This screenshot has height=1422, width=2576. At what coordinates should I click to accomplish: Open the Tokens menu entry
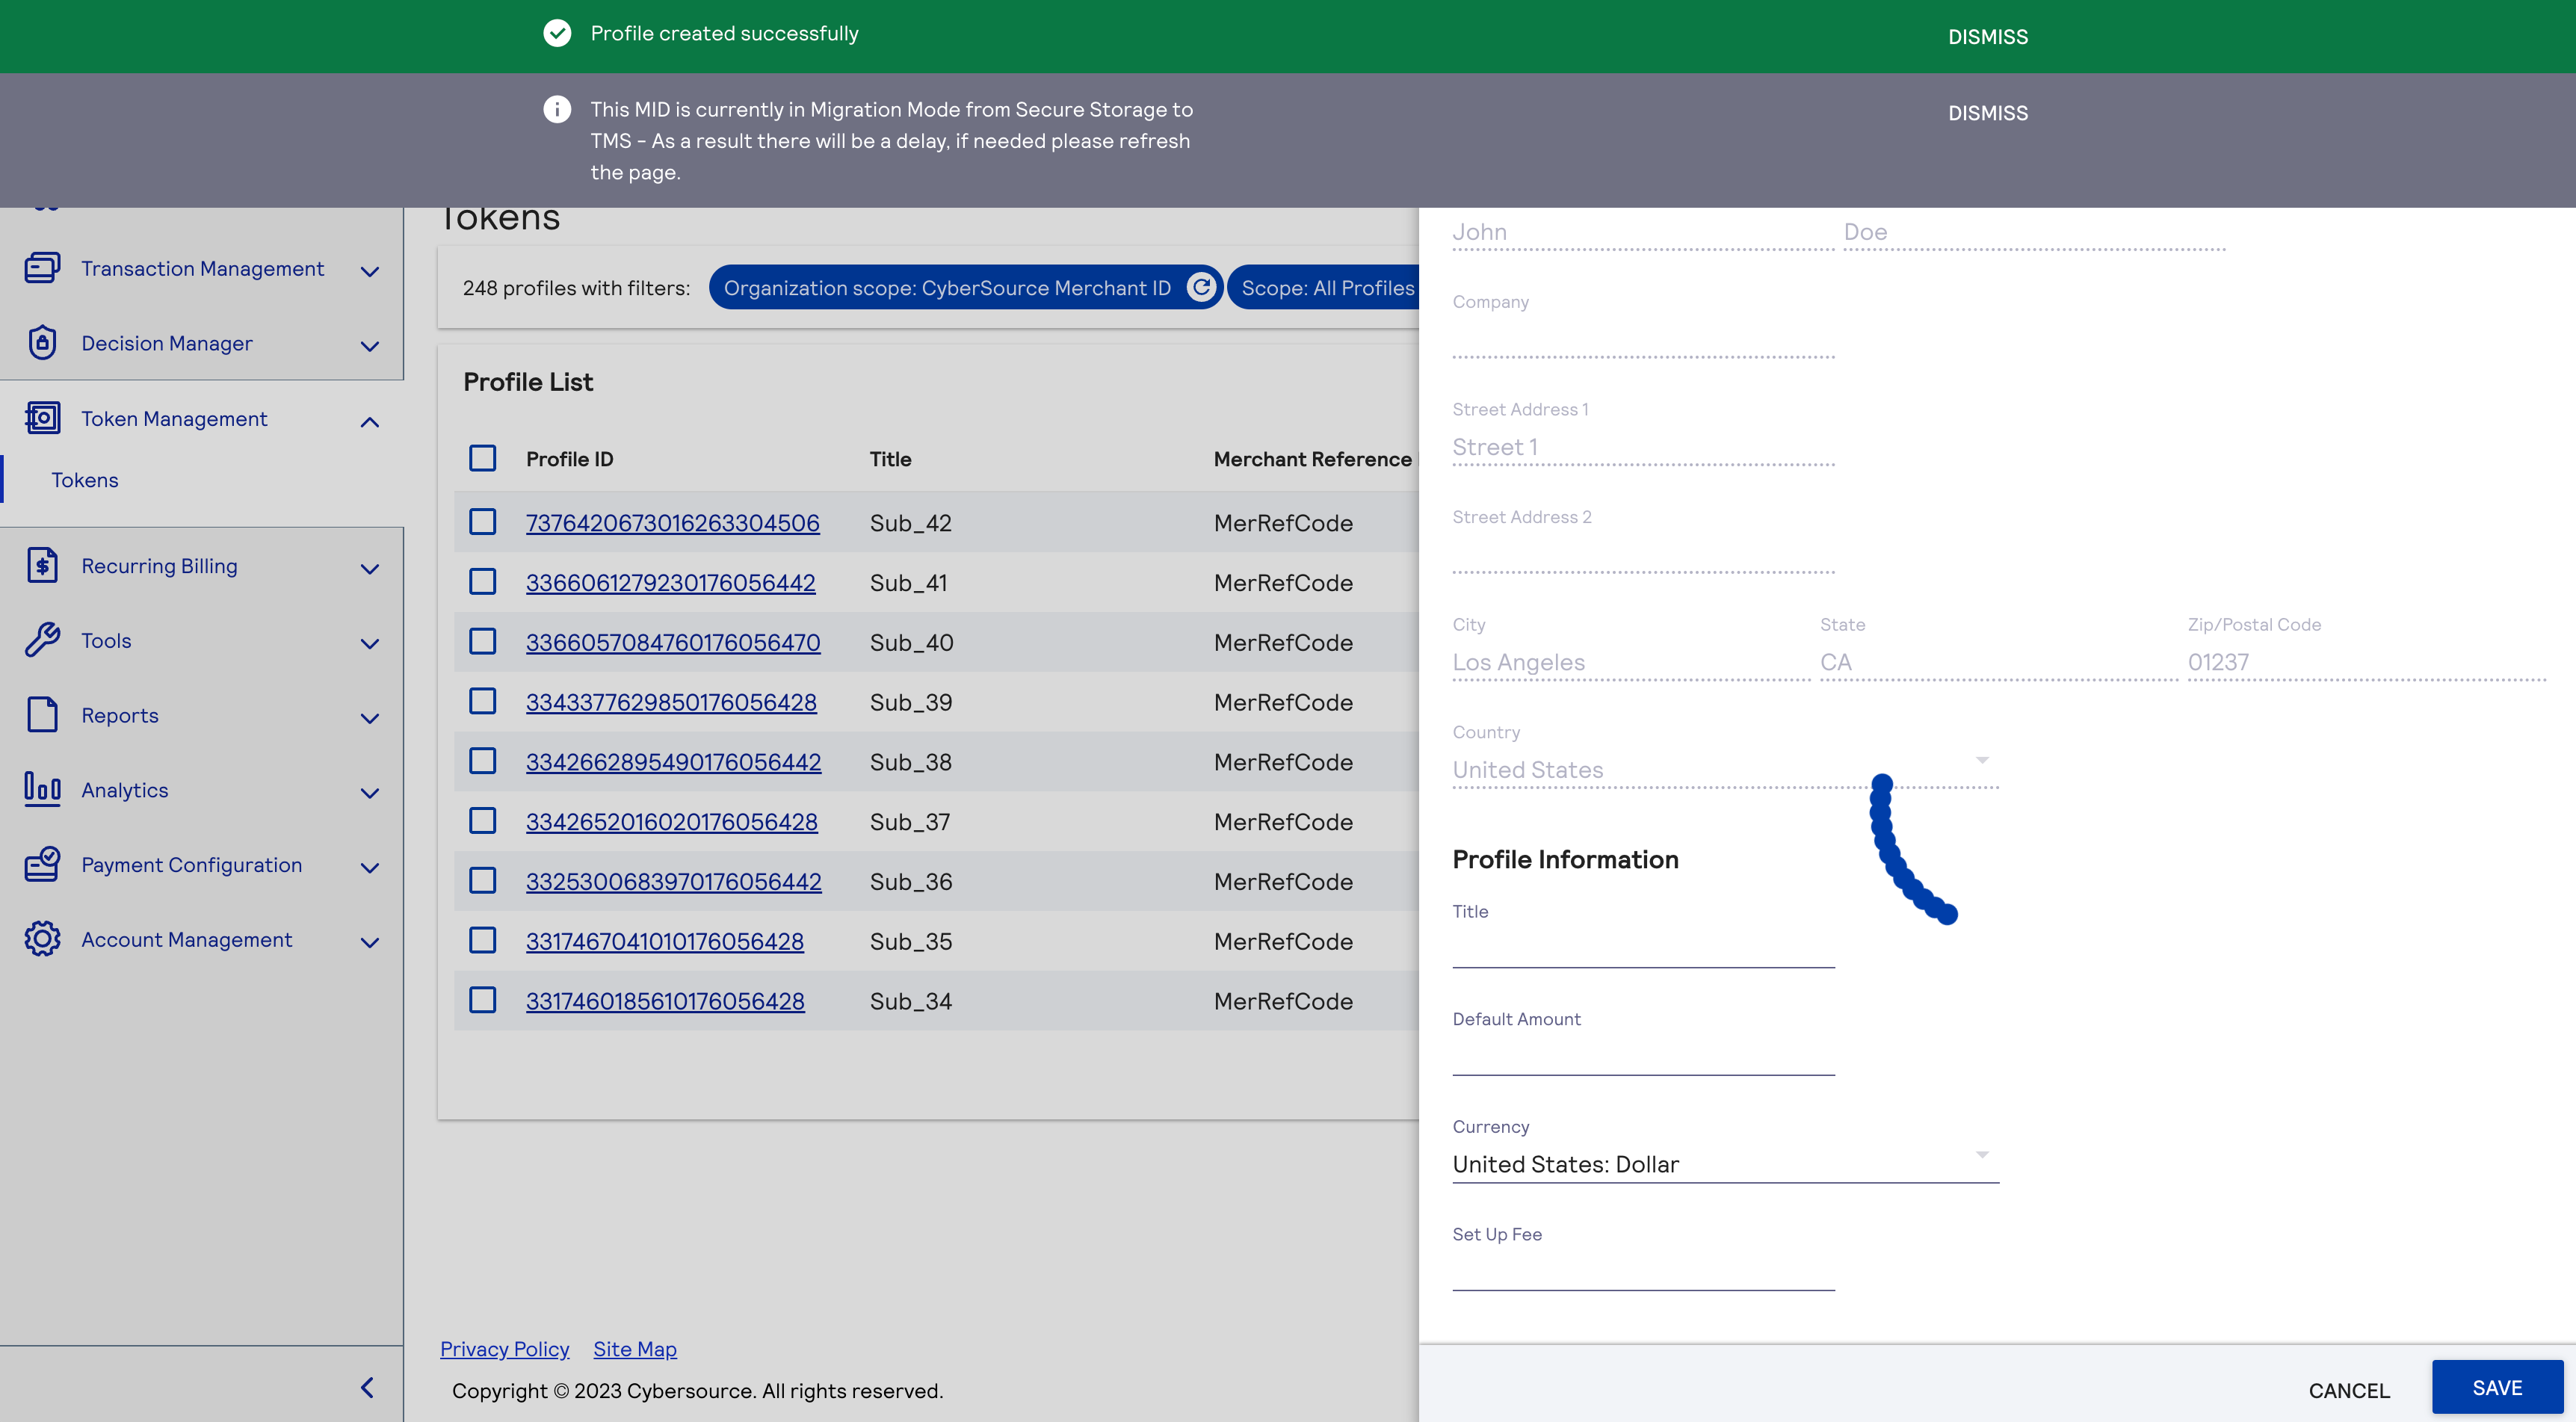(85, 479)
